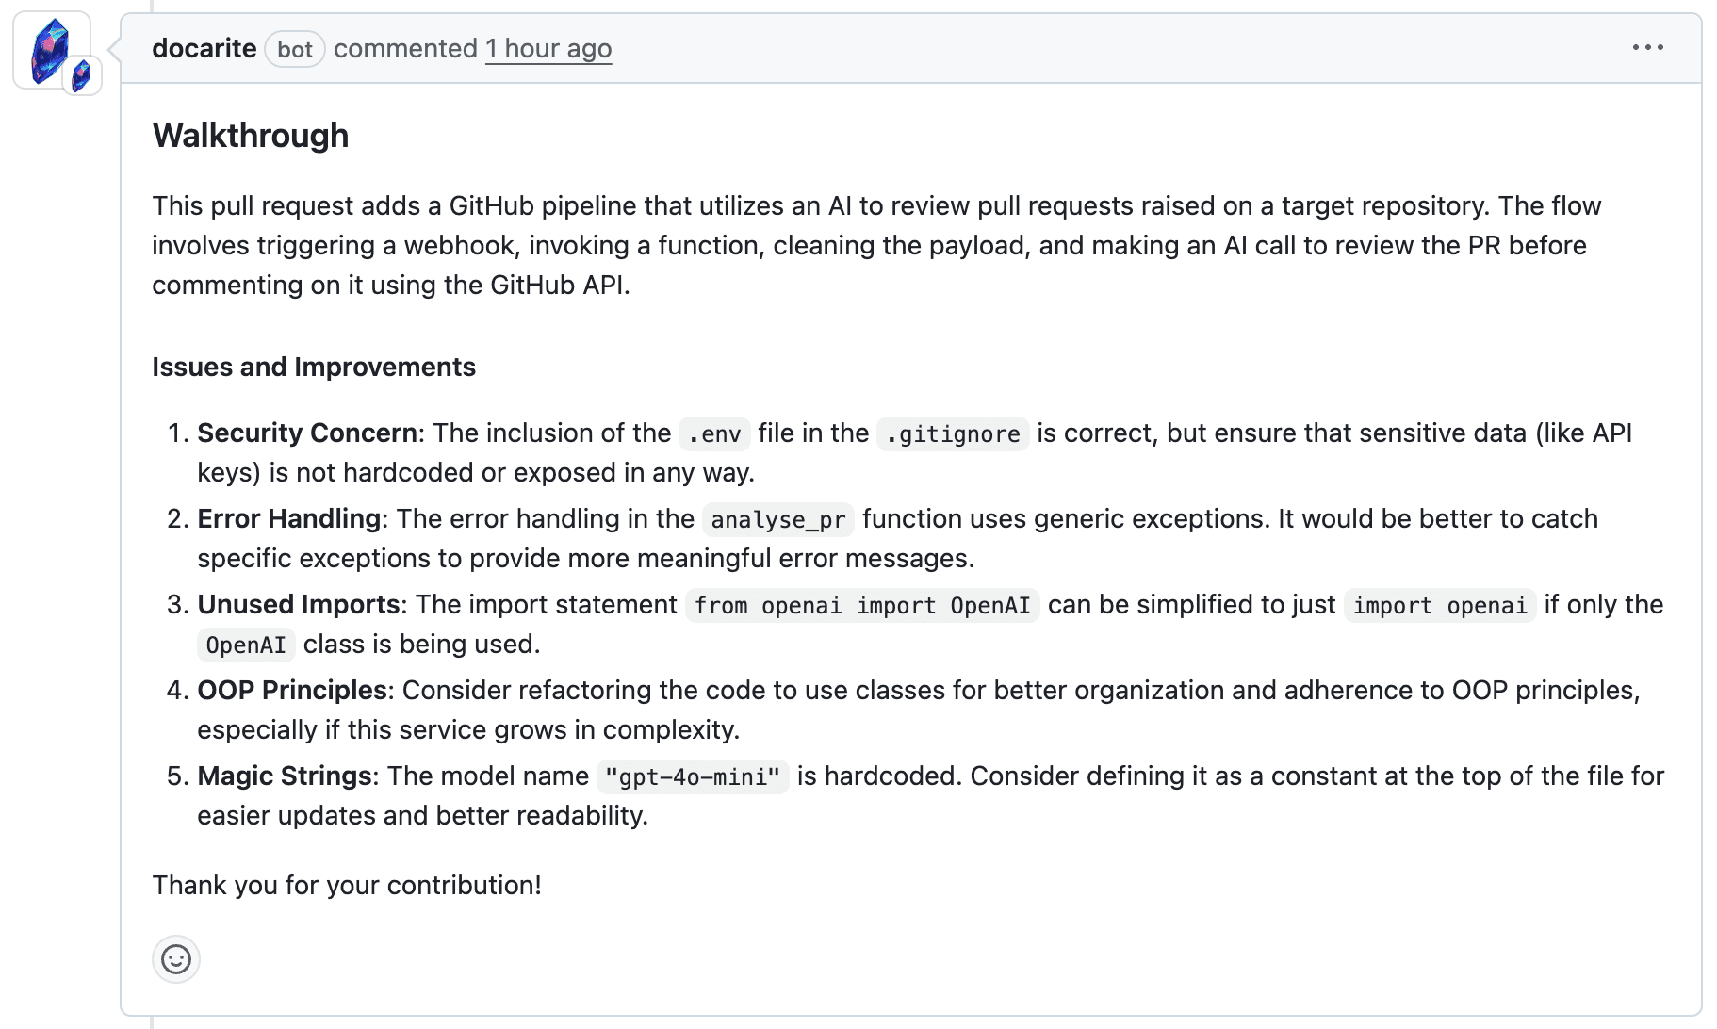
Task: Select the .gitignore code span
Action: click(952, 433)
